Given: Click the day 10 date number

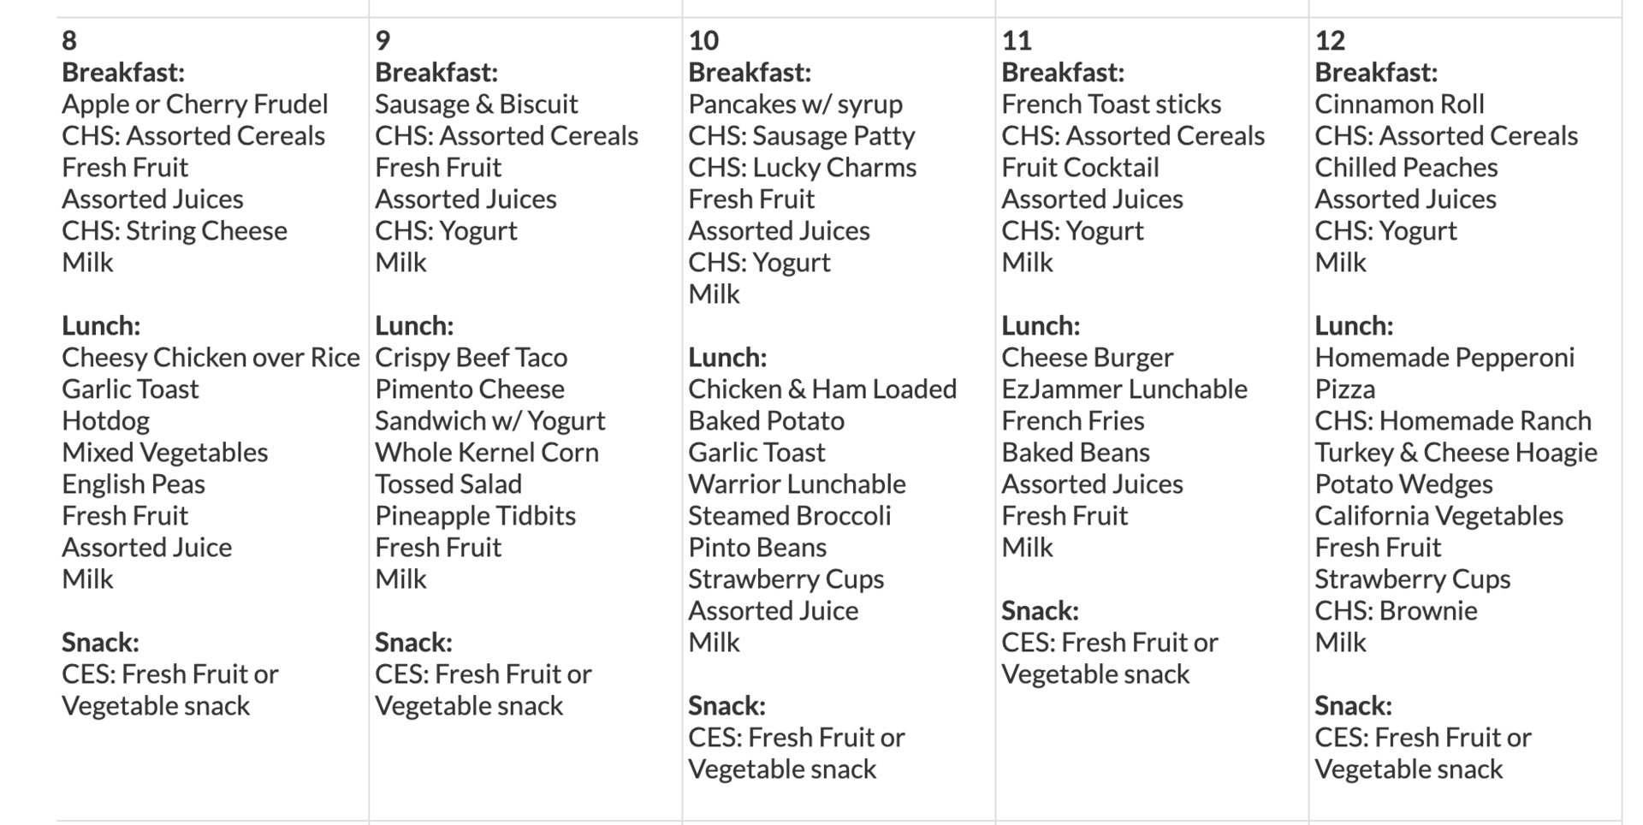Looking at the screenshot, I should [x=703, y=40].
